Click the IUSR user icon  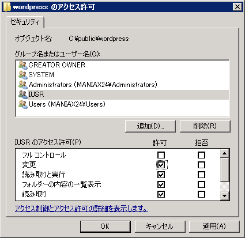pos(23,95)
